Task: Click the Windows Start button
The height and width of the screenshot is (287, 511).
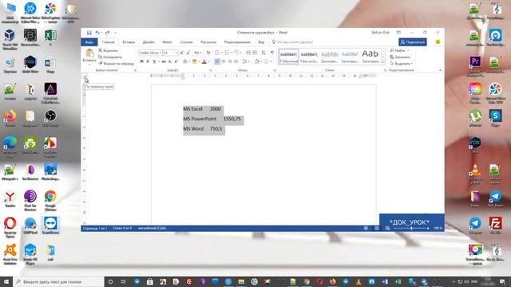Action: (x=6, y=281)
